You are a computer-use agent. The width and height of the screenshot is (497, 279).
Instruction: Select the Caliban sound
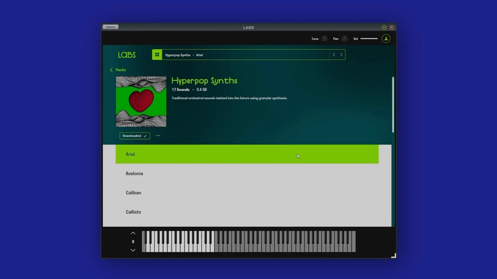pos(247,193)
